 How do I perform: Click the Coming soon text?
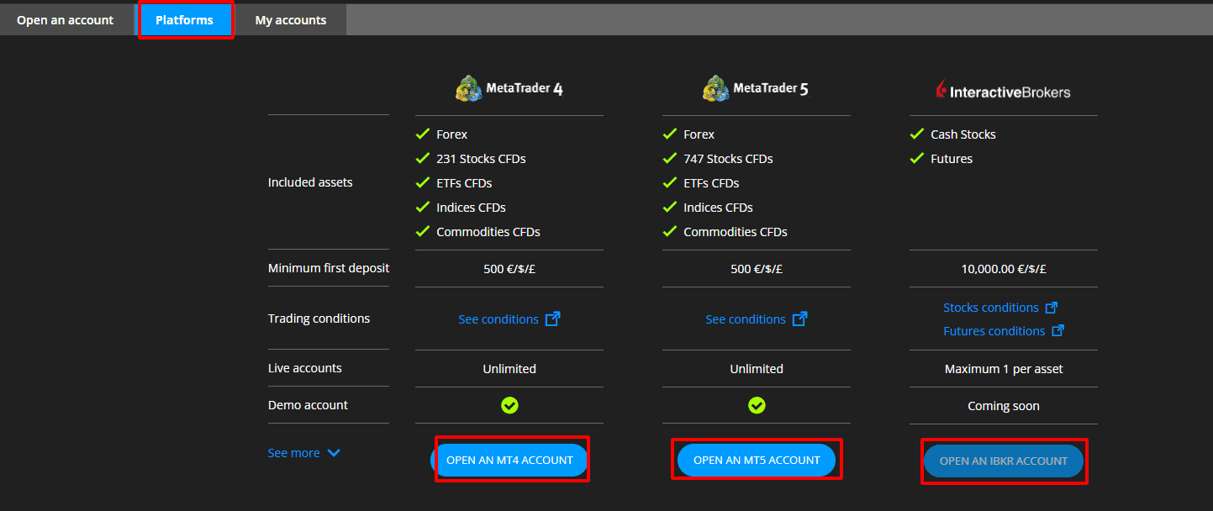click(x=1004, y=406)
